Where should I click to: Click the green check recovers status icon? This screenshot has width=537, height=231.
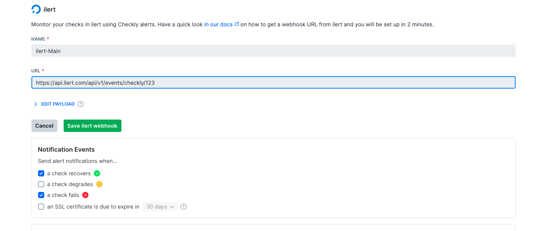tap(97, 173)
